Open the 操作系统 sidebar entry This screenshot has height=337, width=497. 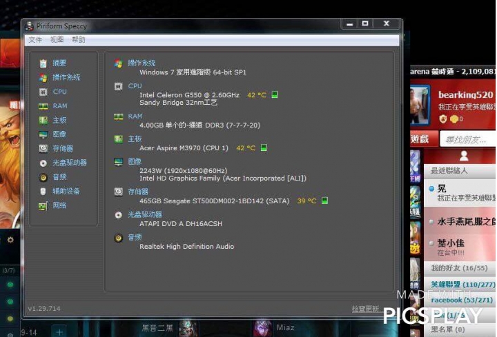[x=66, y=77]
